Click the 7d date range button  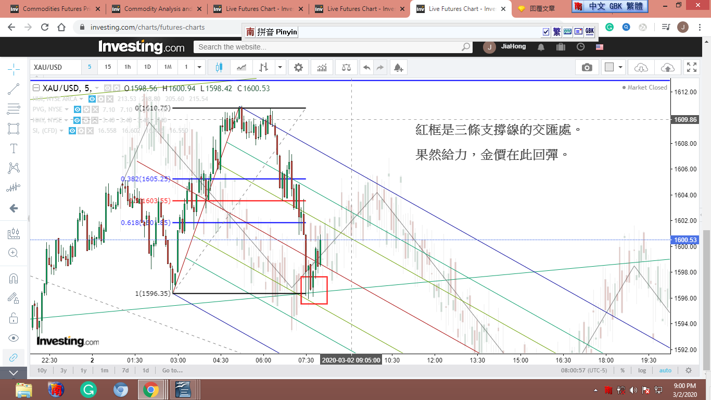pyautogui.click(x=125, y=370)
